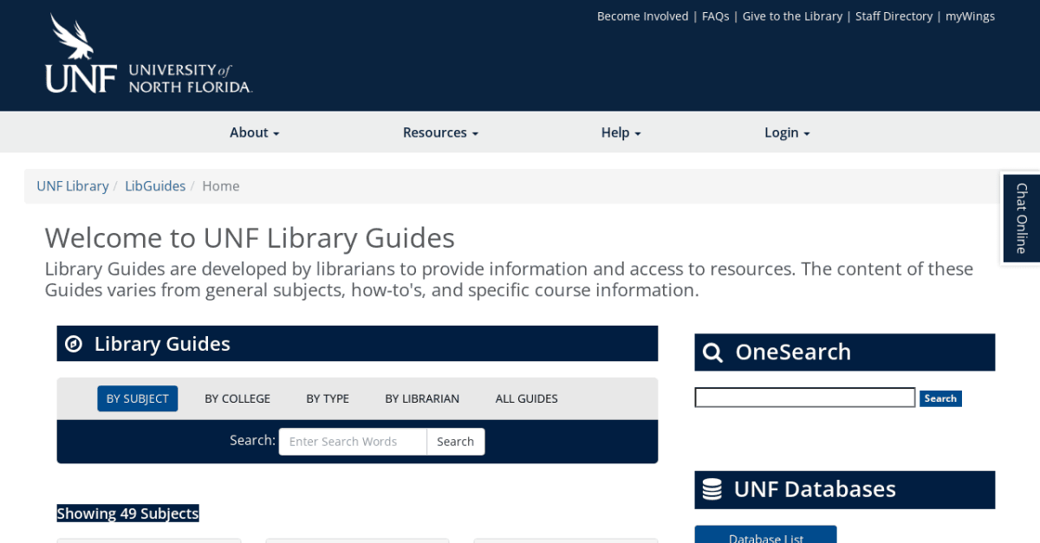Open the ALL GUIDES tab
This screenshot has width=1040, height=543.
tap(526, 398)
